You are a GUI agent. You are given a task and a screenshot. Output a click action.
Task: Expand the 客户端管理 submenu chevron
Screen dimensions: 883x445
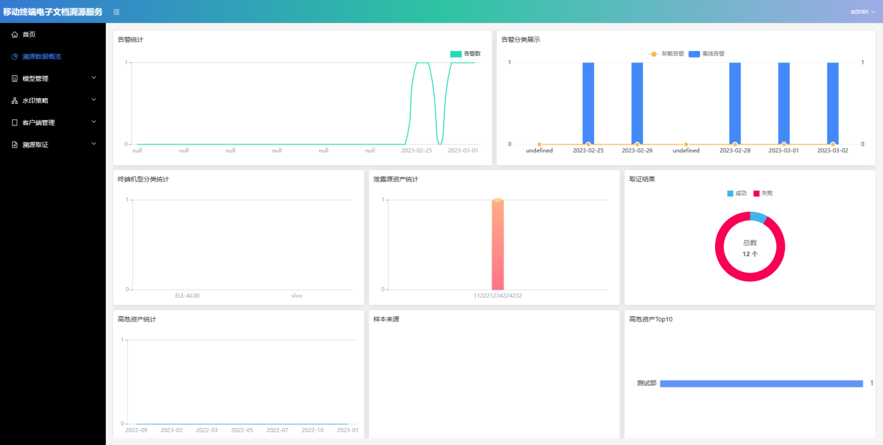[94, 122]
